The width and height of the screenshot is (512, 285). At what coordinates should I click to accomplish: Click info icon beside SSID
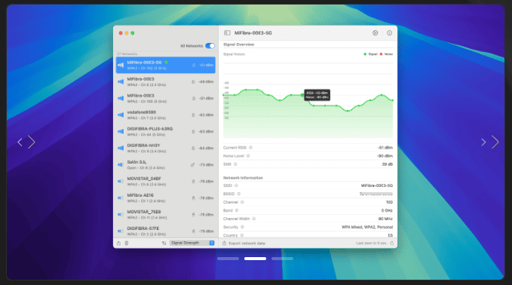[236, 185]
